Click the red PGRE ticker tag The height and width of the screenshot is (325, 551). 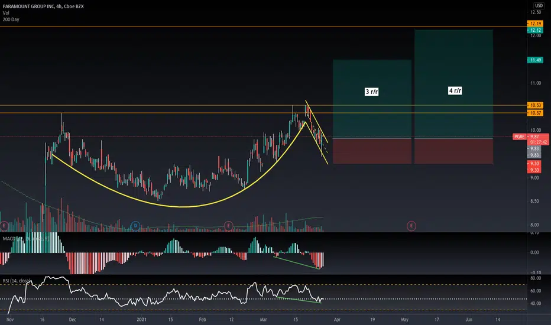[520, 136]
